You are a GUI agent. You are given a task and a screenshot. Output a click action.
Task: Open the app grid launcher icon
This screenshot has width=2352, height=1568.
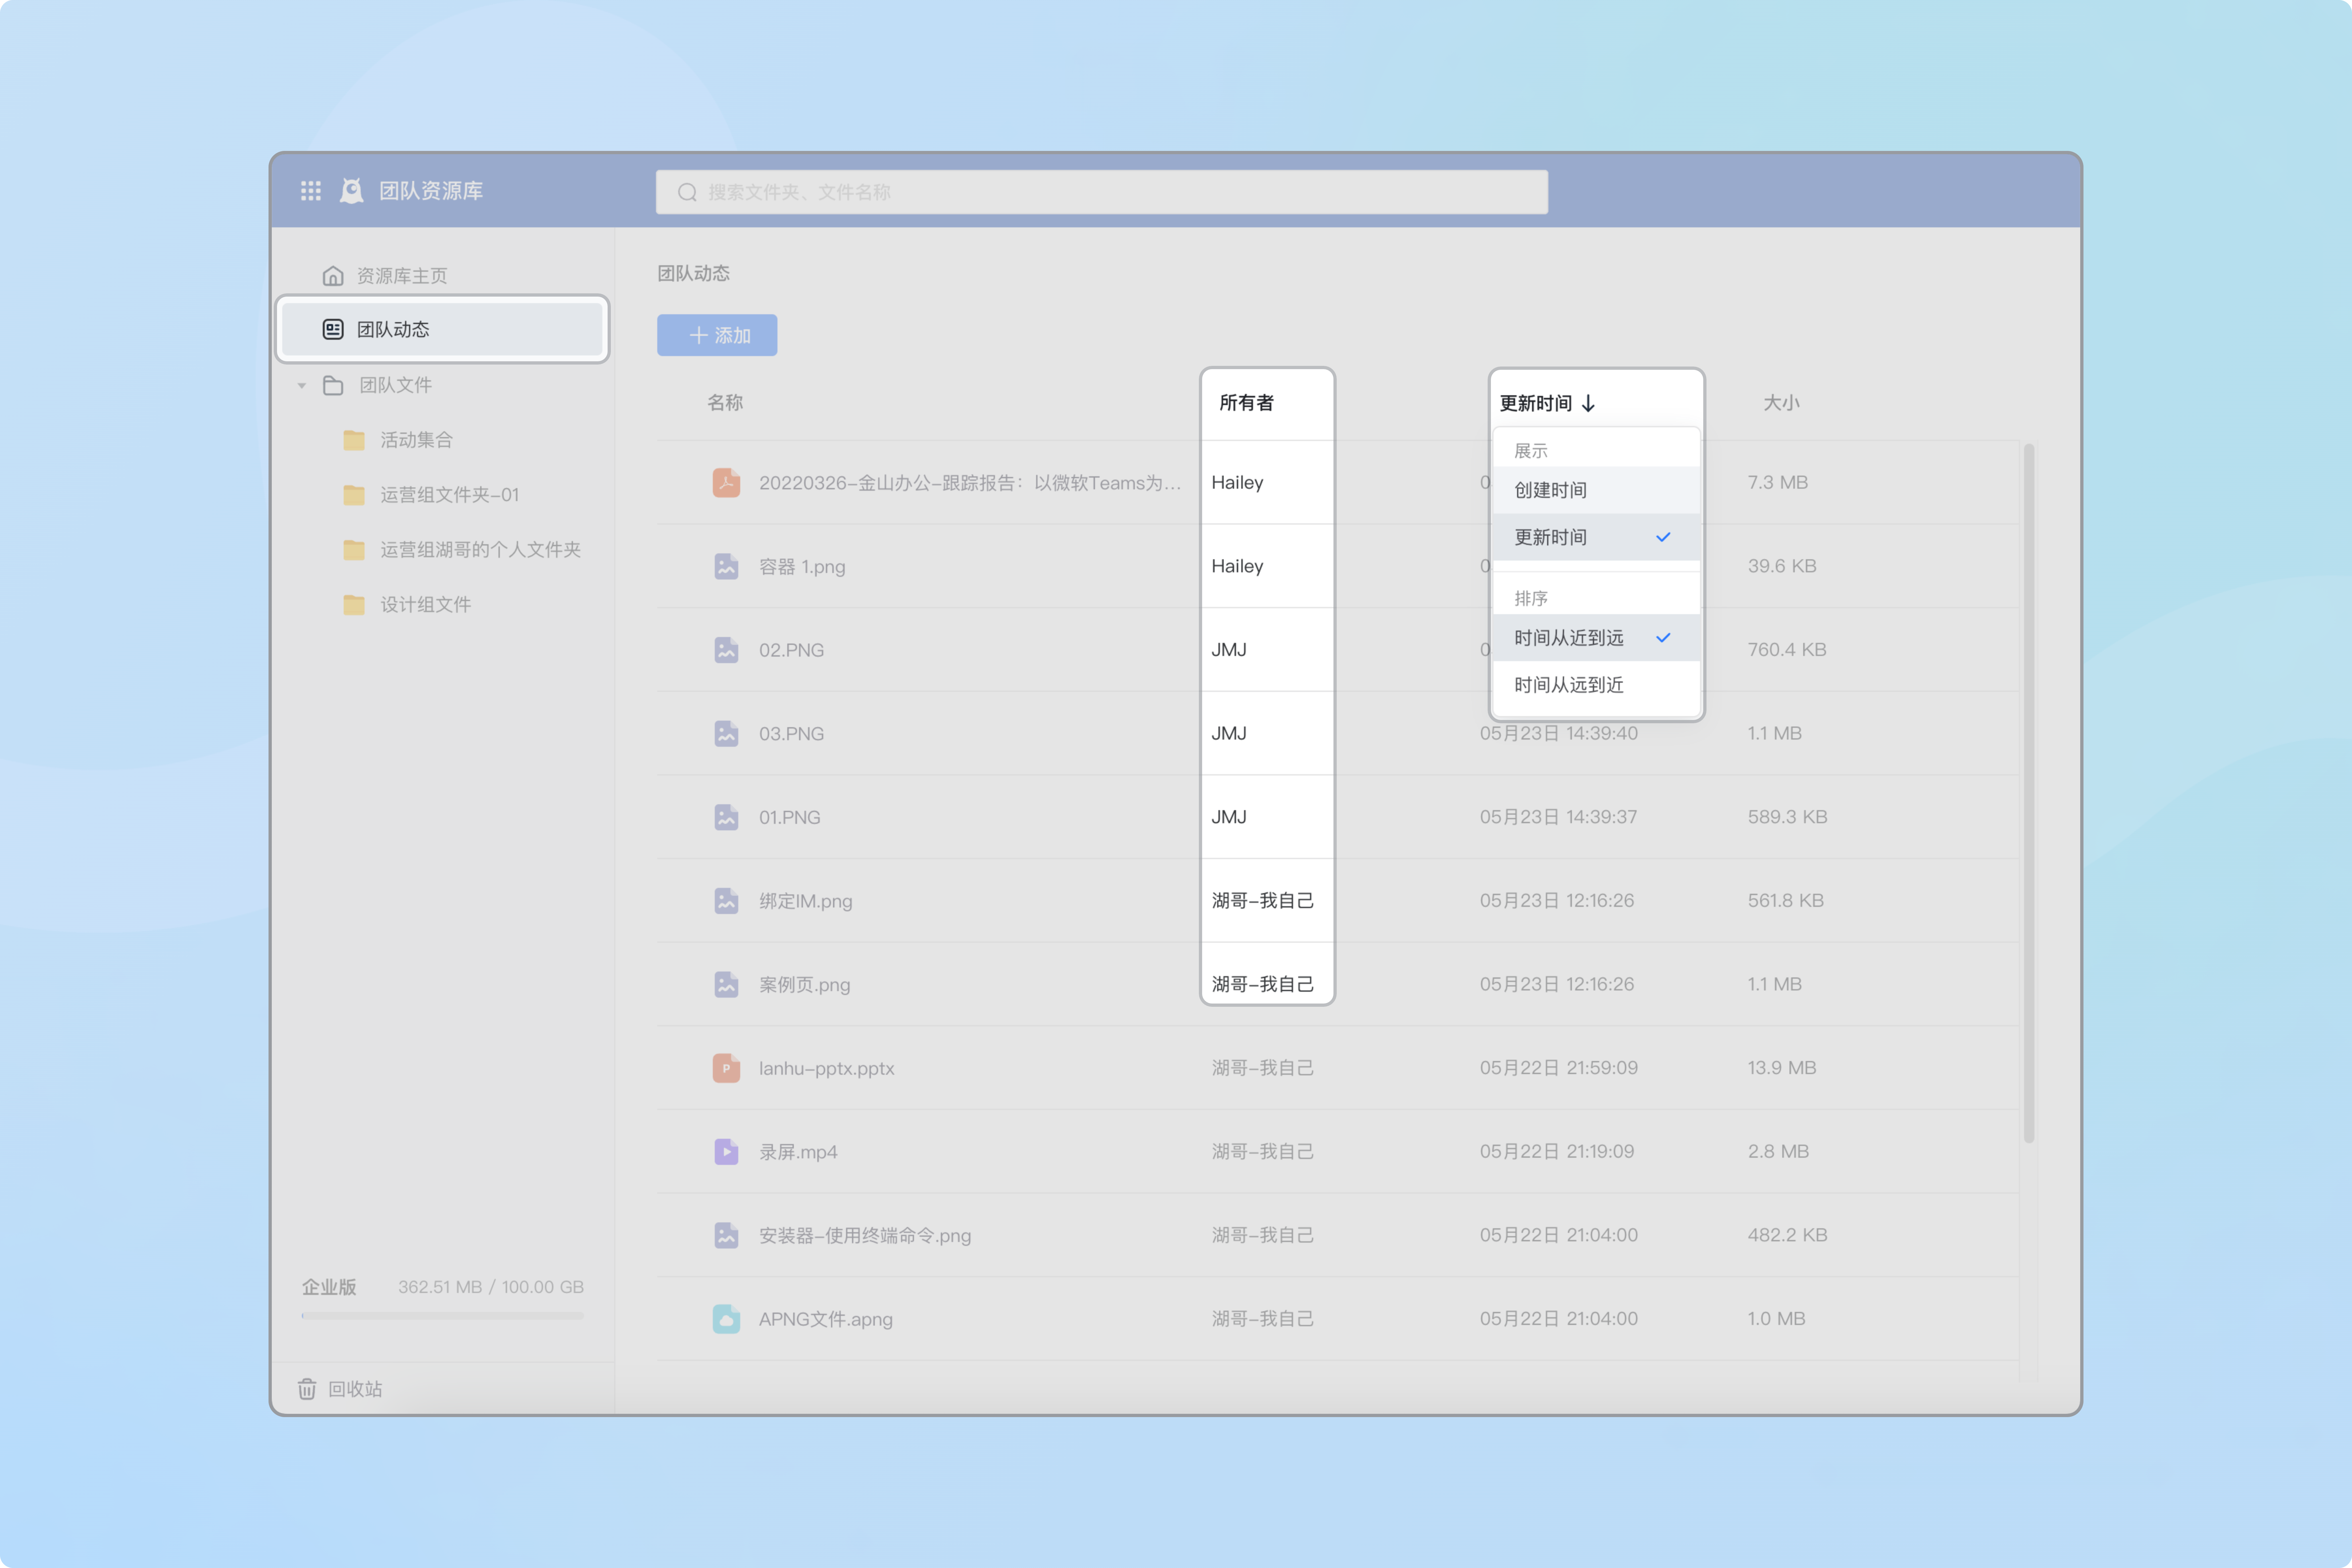point(311,191)
